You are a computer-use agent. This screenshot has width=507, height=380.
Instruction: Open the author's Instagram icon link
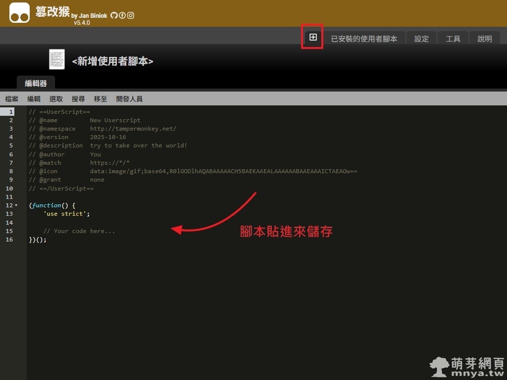point(131,15)
